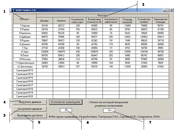Click the Количество койко-мест column header
The image size is (174, 130).
(78, 20)
